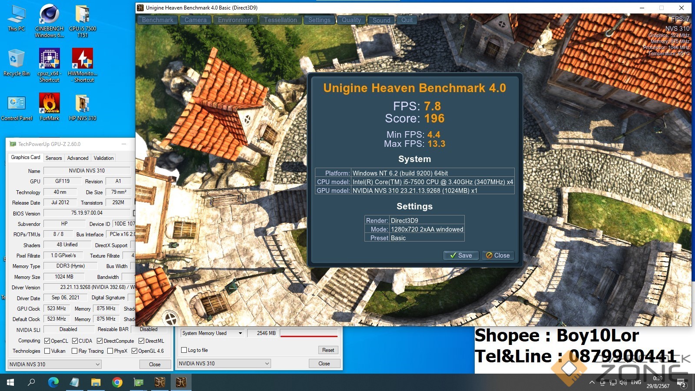Screen dimensions: 695x391
Task: Click the mode value 1280x720 2xAA windowed
Action: 427,229
